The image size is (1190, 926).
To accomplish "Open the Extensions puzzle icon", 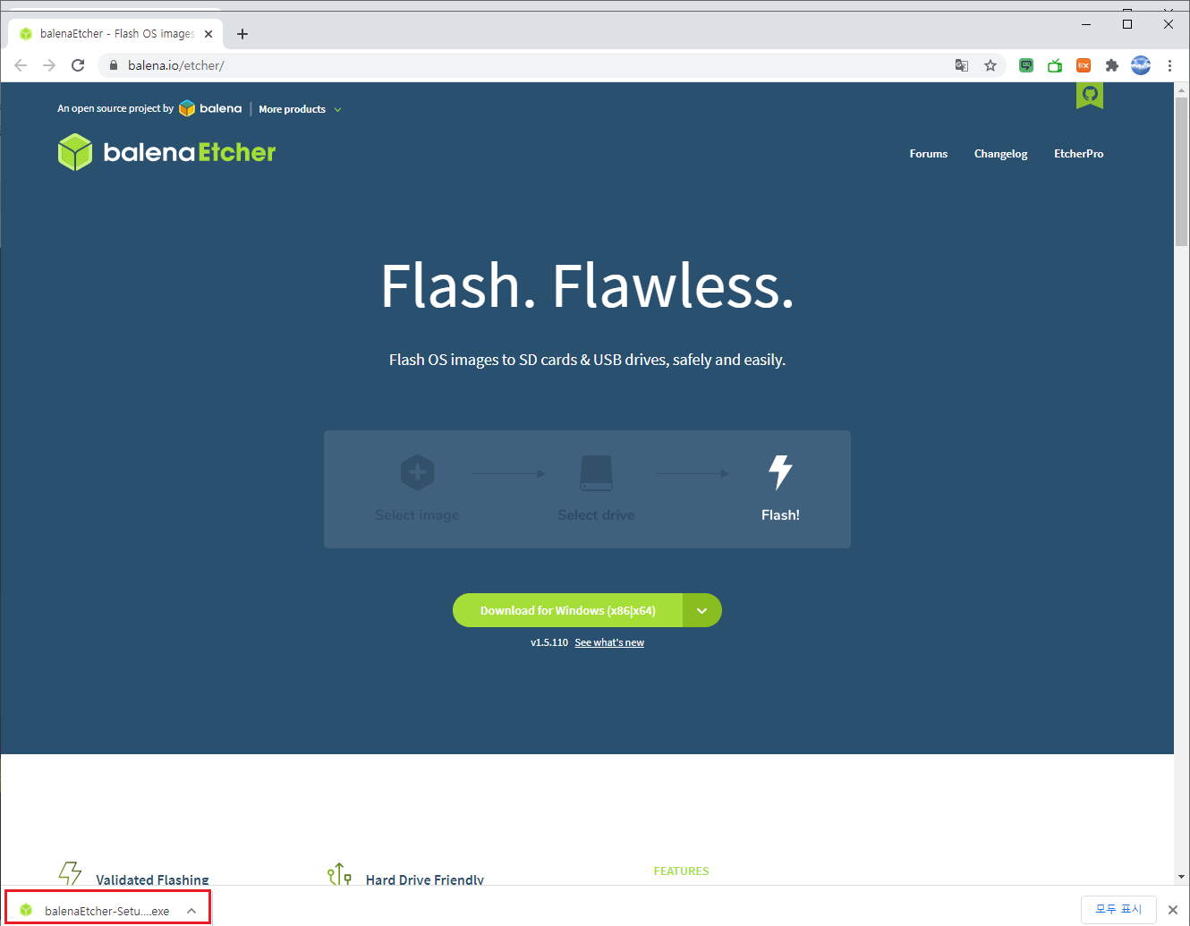I will pyautogui.click(x=1112, y=65).
